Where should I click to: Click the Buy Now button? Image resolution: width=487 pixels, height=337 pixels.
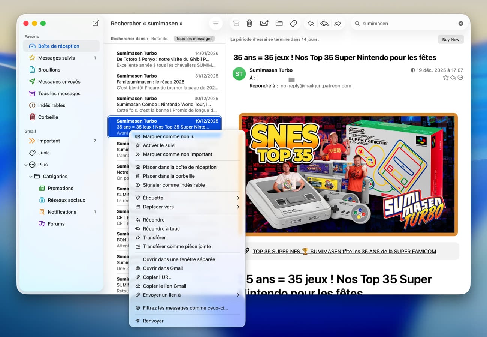pos(450,39)
